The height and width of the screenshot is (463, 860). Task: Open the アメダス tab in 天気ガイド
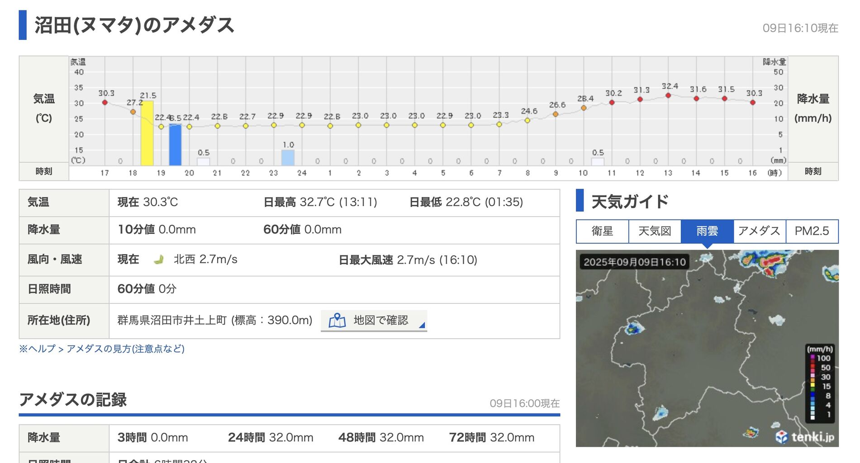click(760, 231)
